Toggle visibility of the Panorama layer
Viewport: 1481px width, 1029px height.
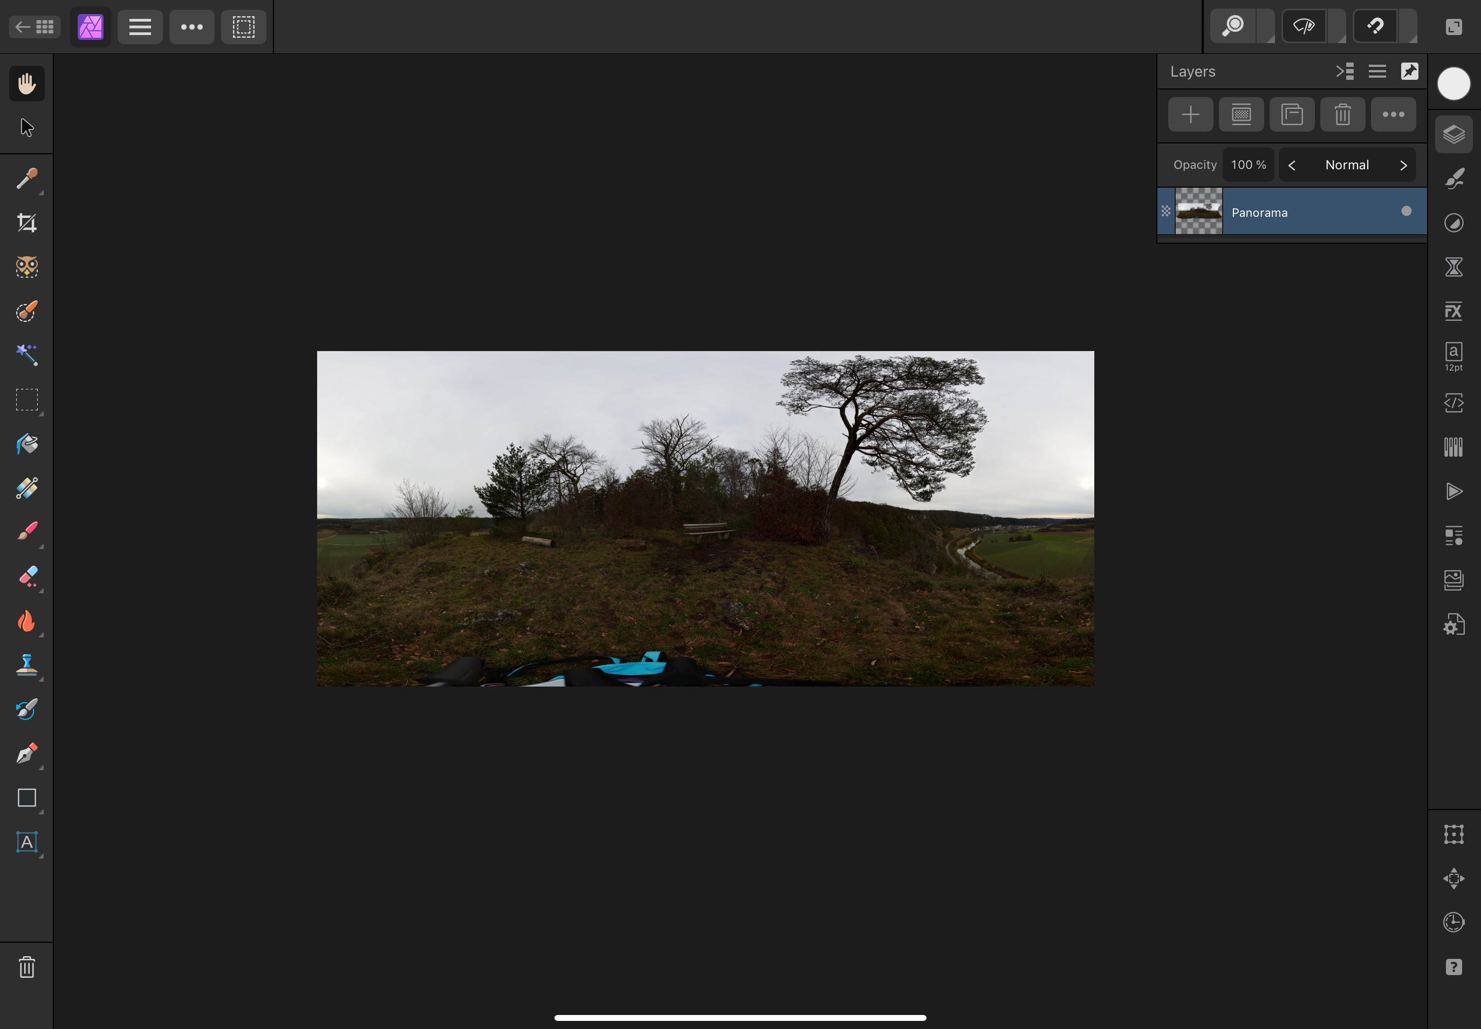[x=1406, y=211]
